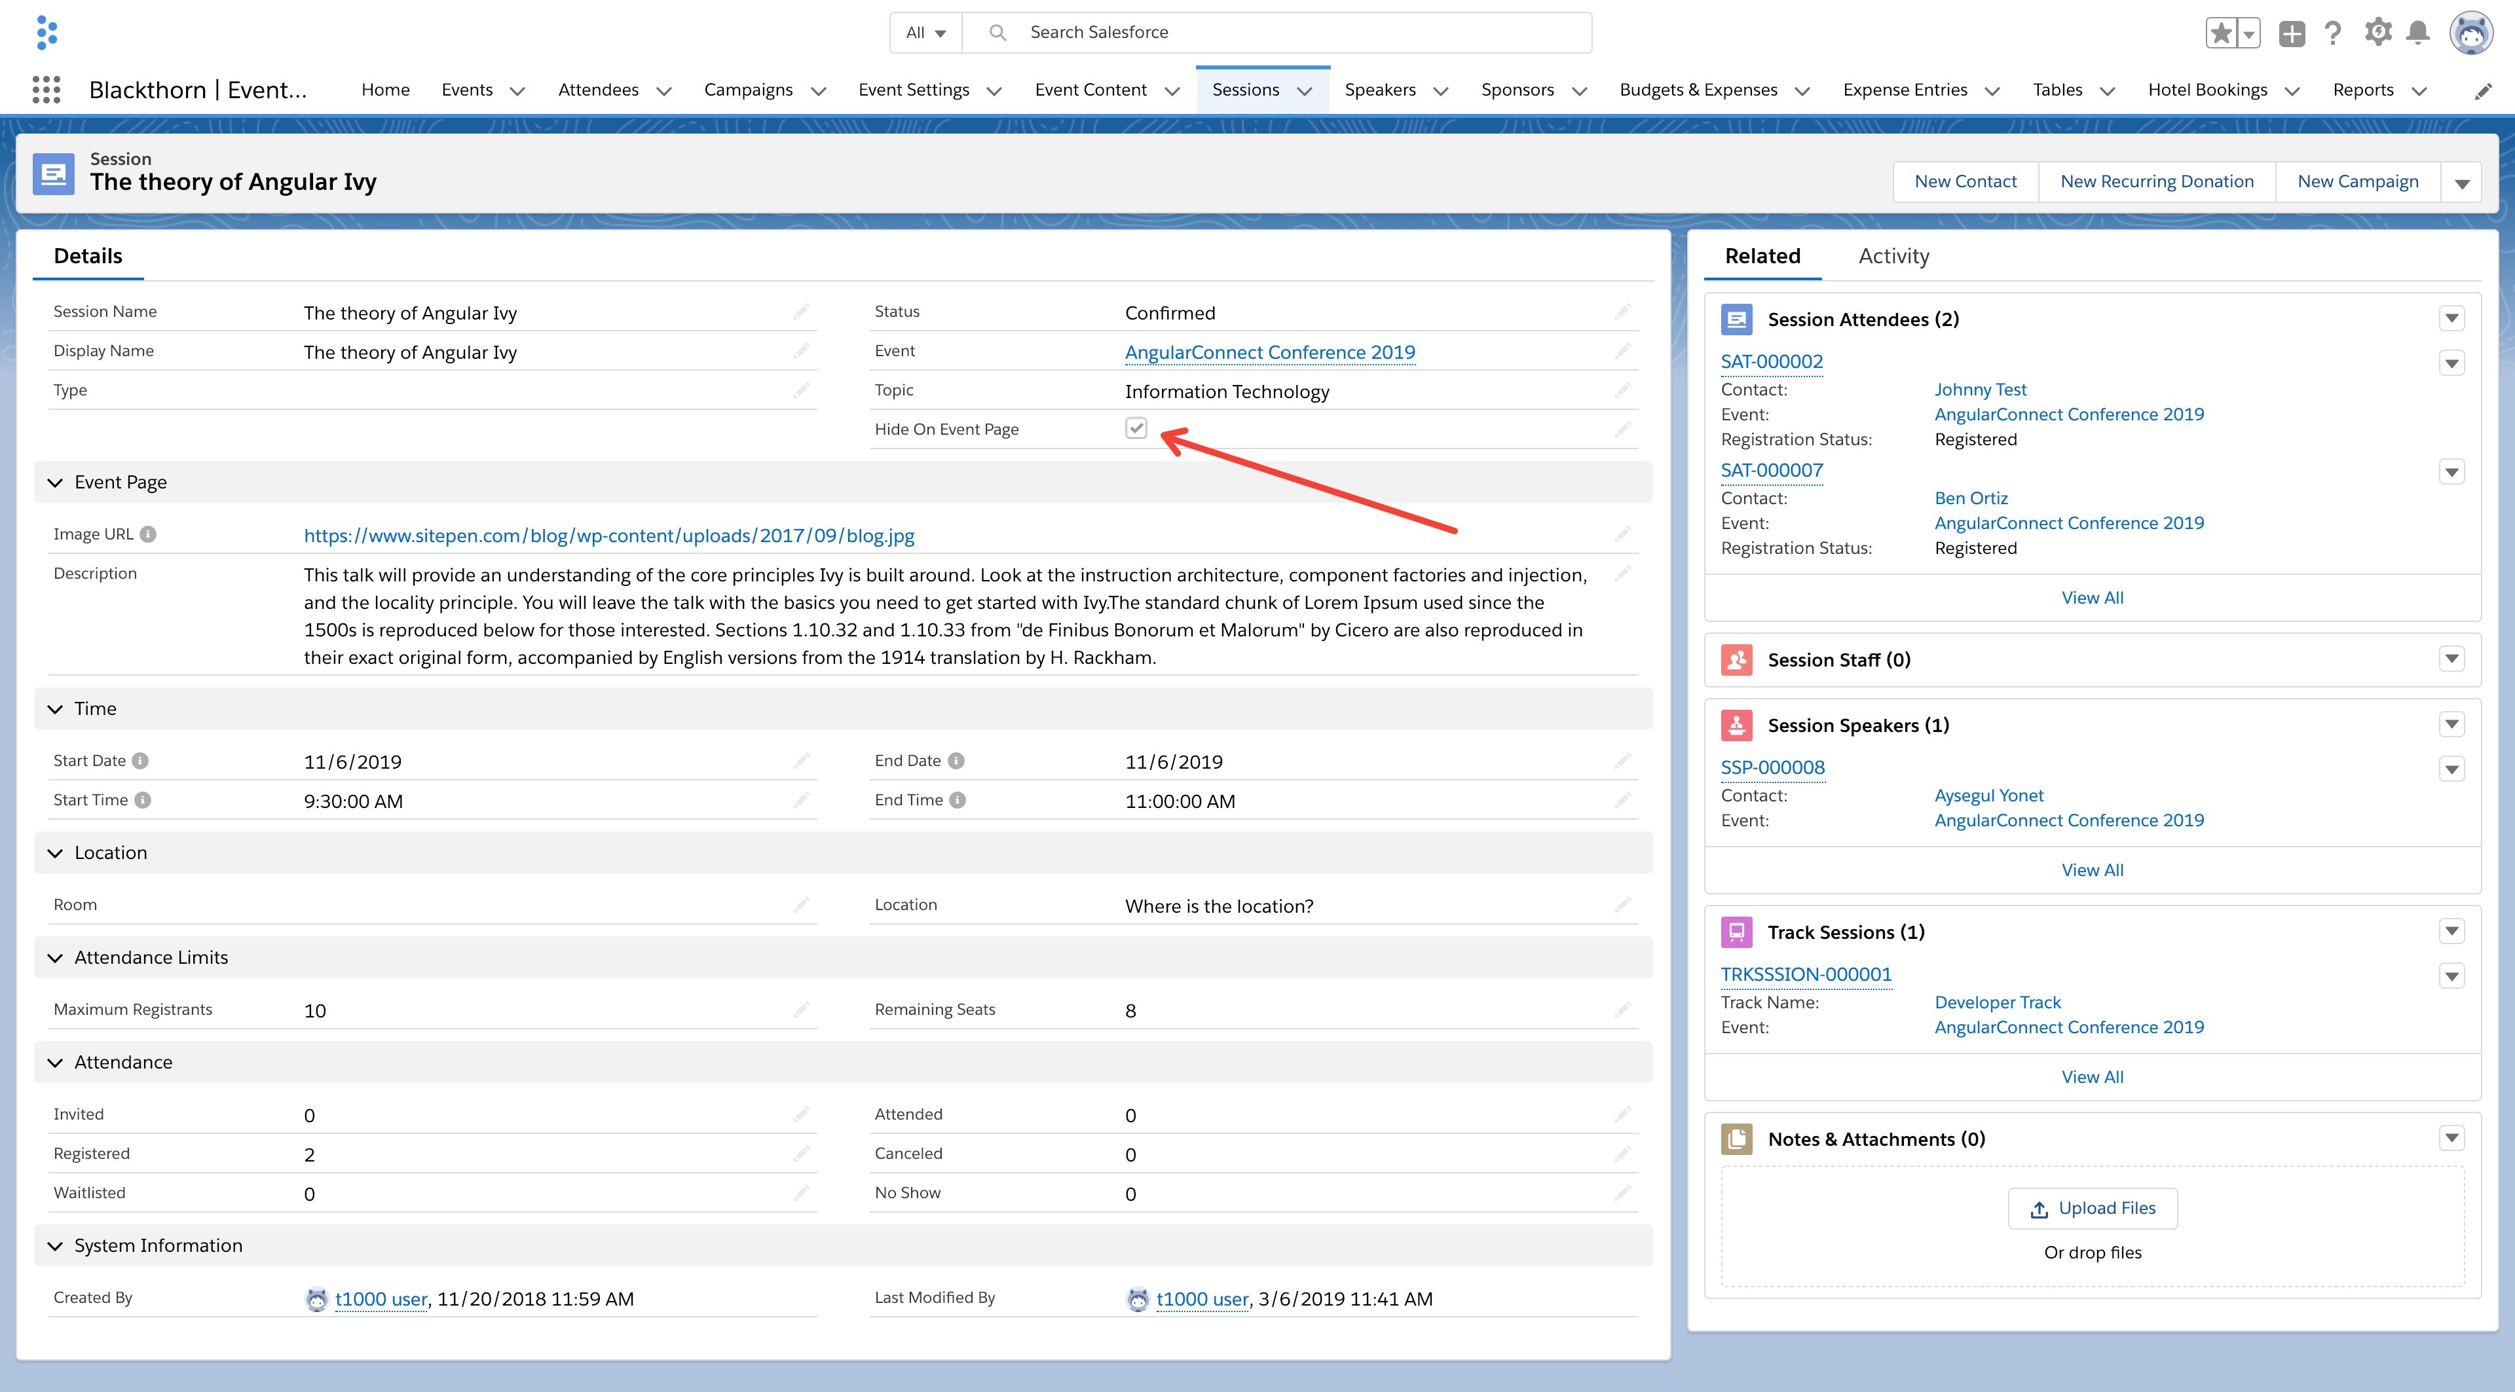
Task: Click the Image URL info icon
Action: tap(147, 534)
